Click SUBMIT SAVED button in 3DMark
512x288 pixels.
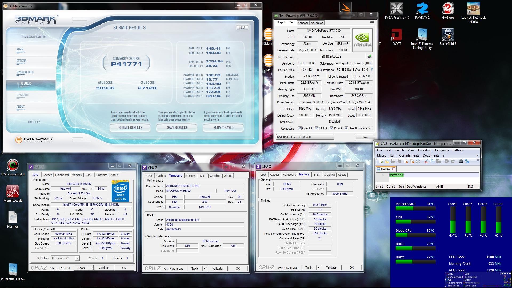tap(223, 127)
